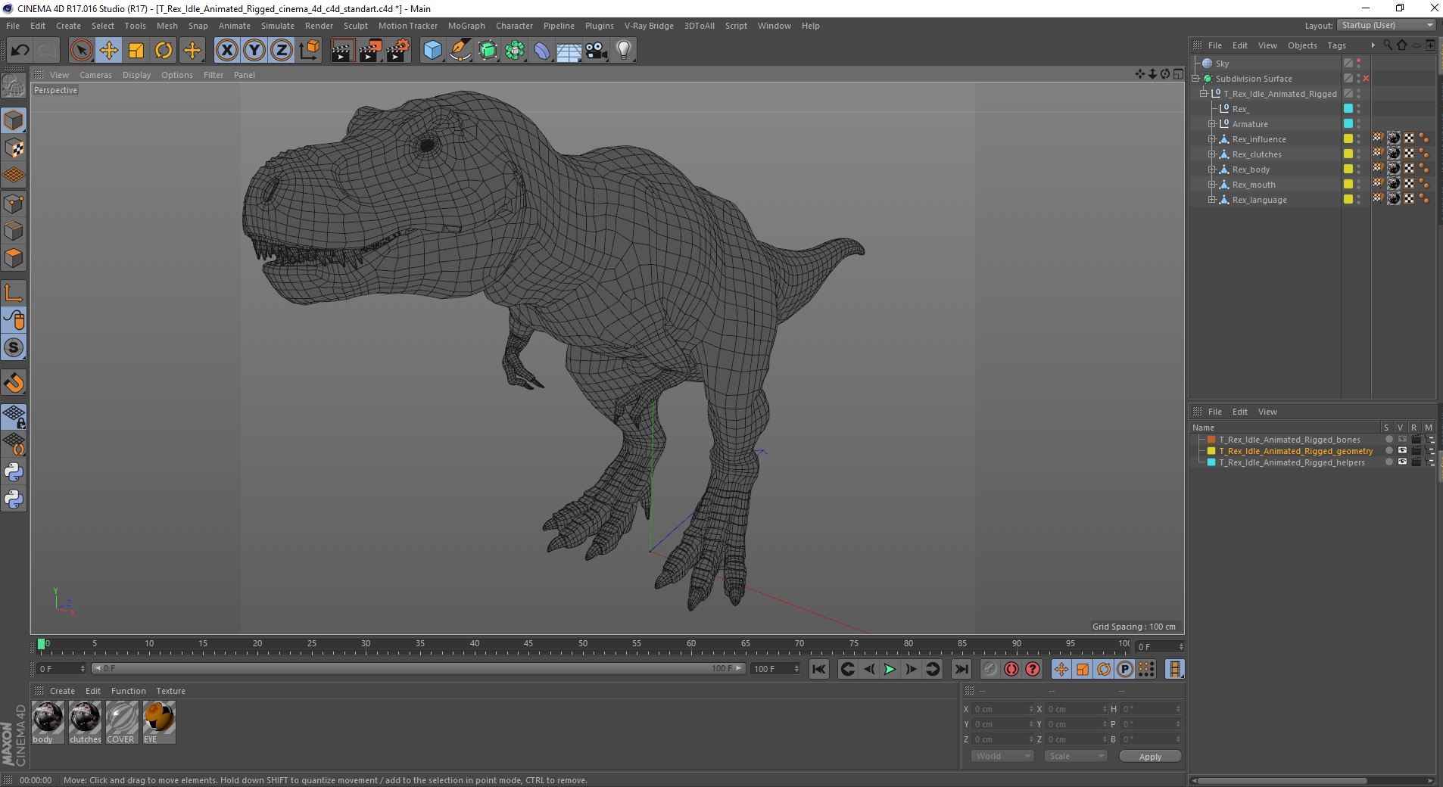1443x787 pixels.
Task: Toggle Subdivision Surface enable checkmark
Action: point(1367,79)
